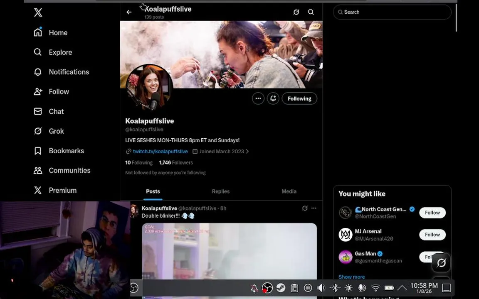The width and height of the screenshot is (479, 299).
Task: Open the floating Grok button
Action: click(x=441, y=263)
